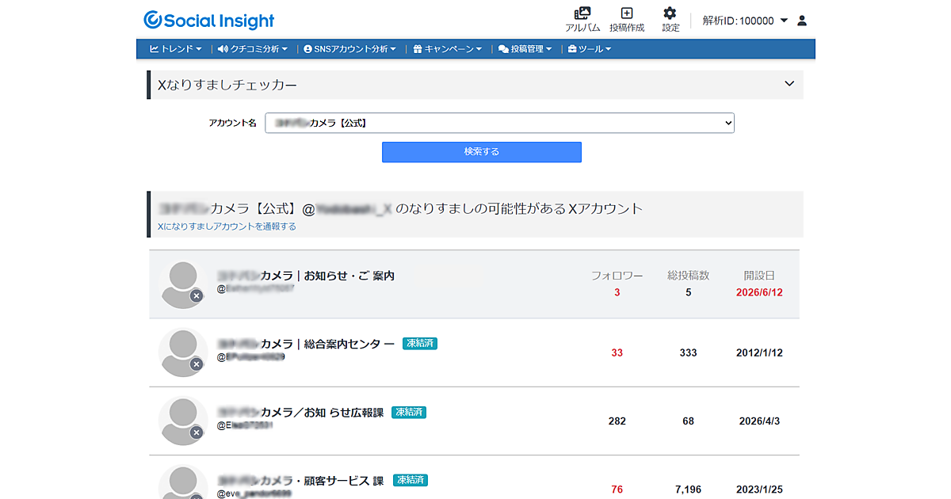The image size is (951, 499).
Task: Open the クチコミ分析 menu
Action: click(x=253, y=49)
